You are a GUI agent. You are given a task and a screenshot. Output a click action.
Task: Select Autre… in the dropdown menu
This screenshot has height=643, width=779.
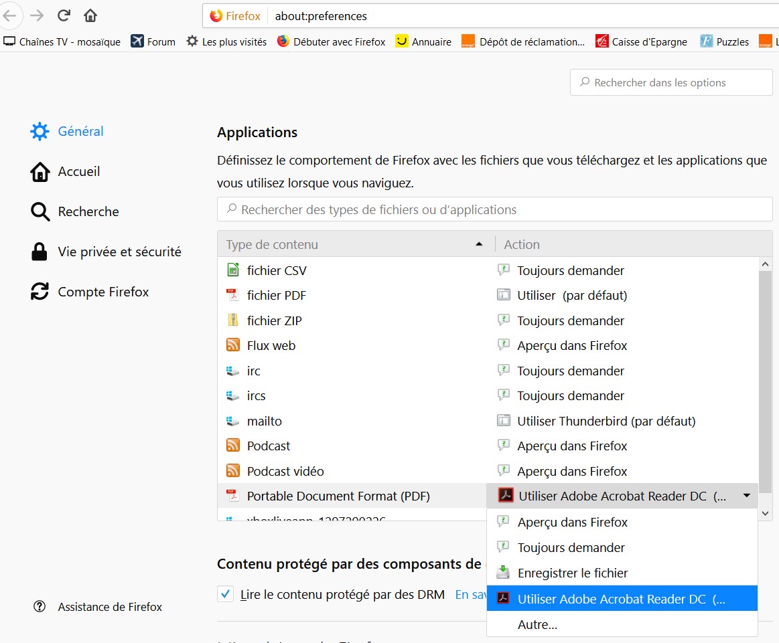tap(537, 625)
